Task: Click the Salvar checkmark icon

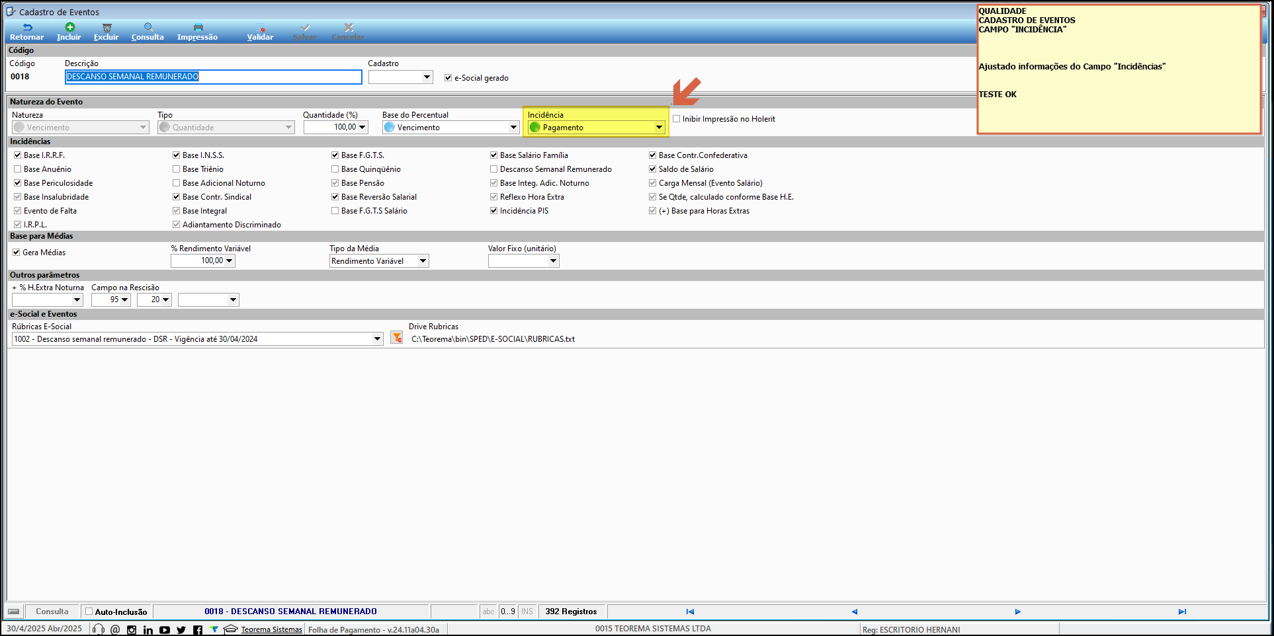Action: point(305,28)
